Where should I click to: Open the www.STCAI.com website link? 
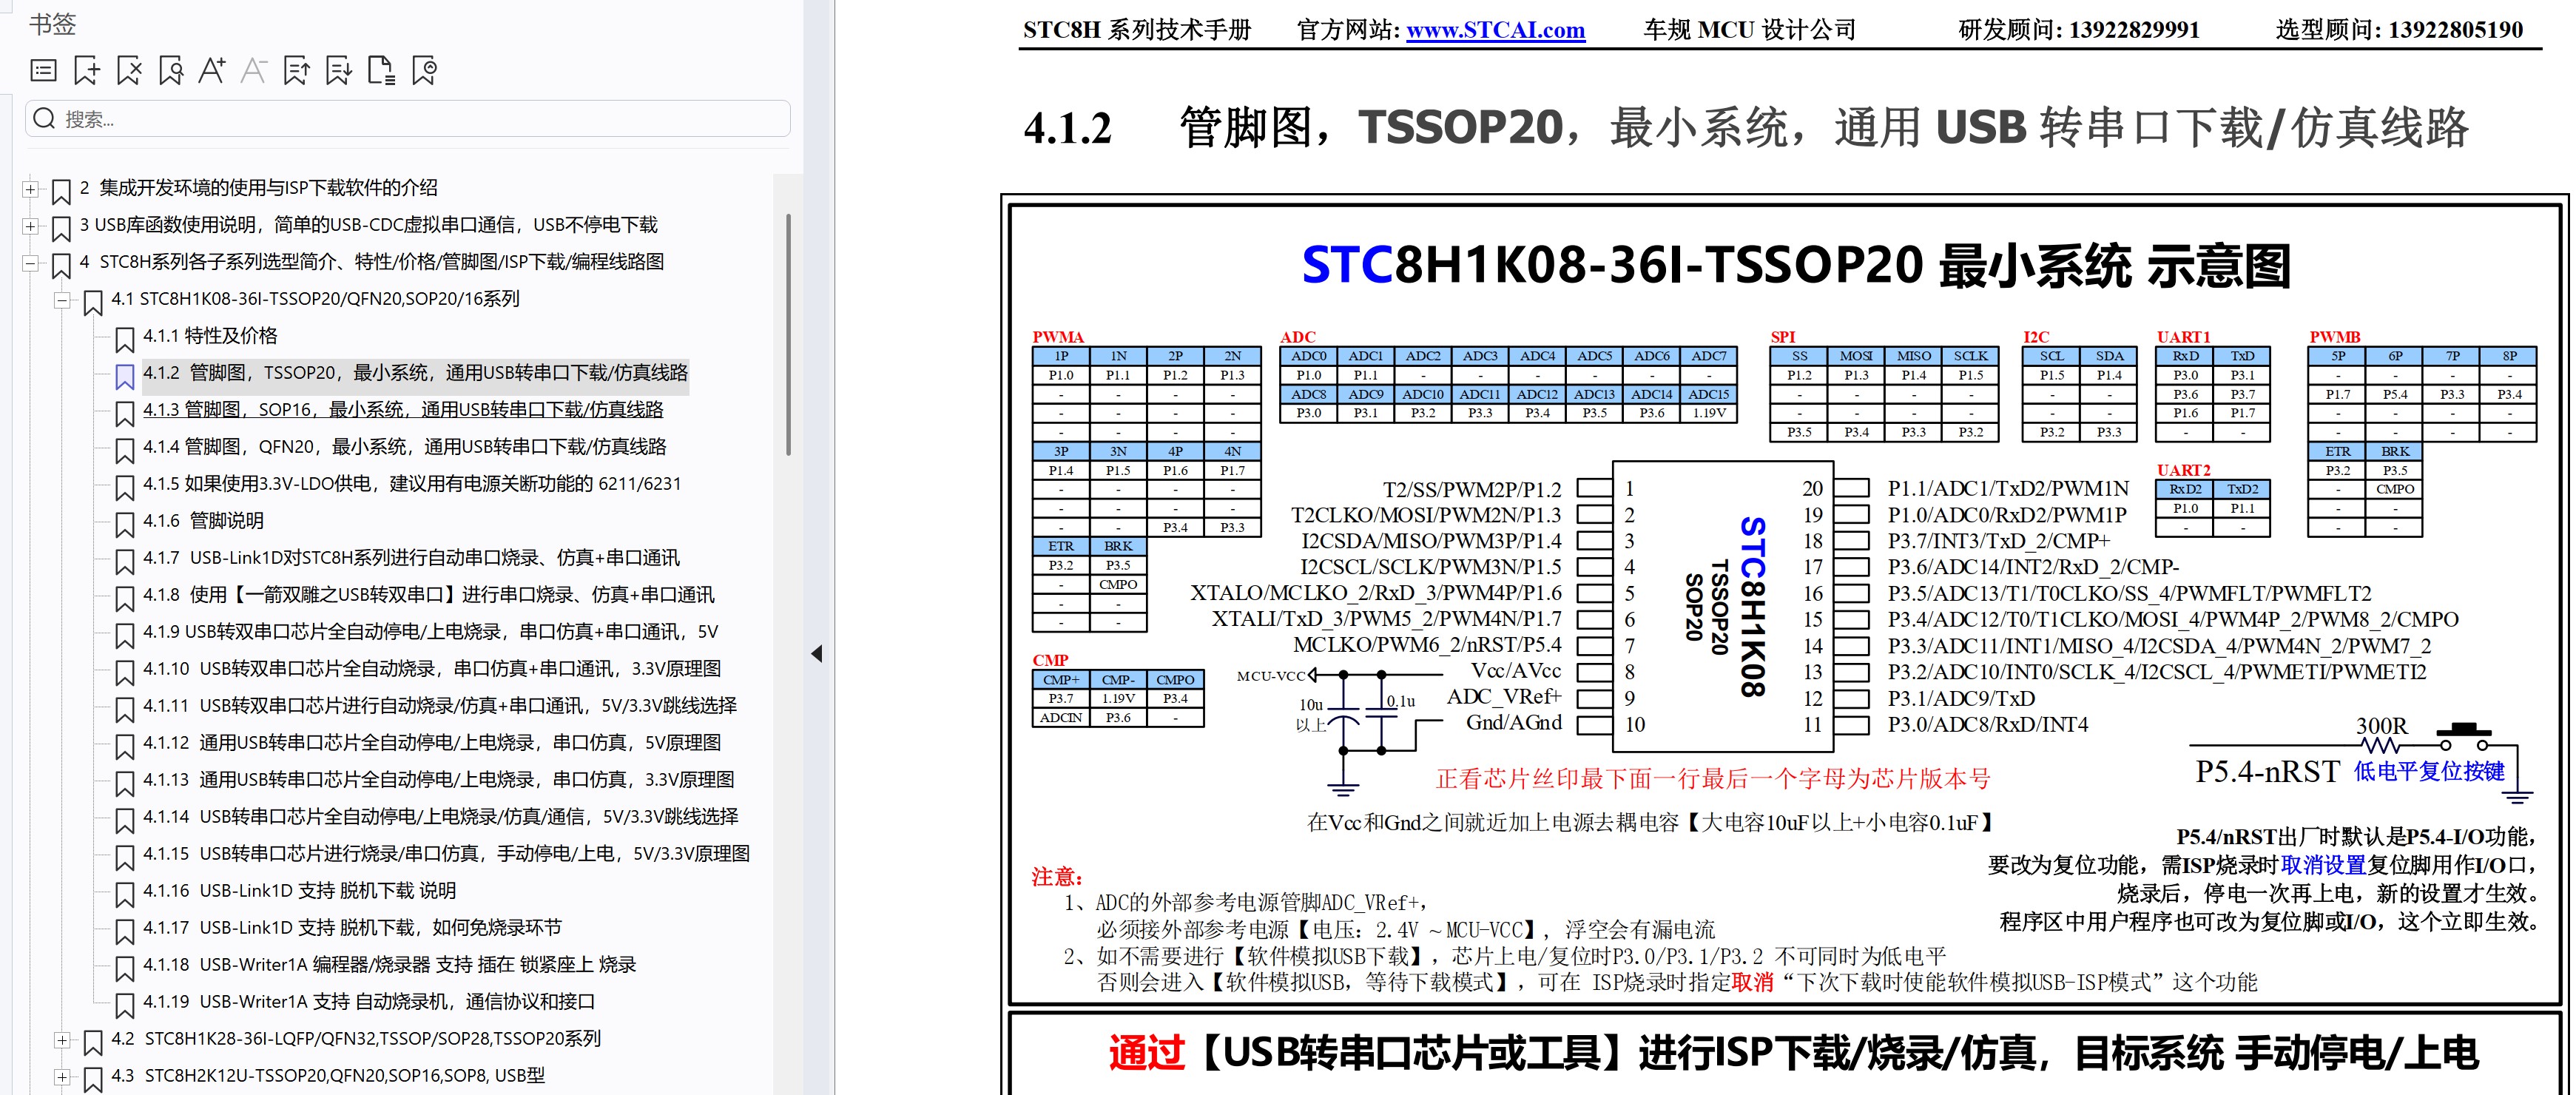point(1495,30)
